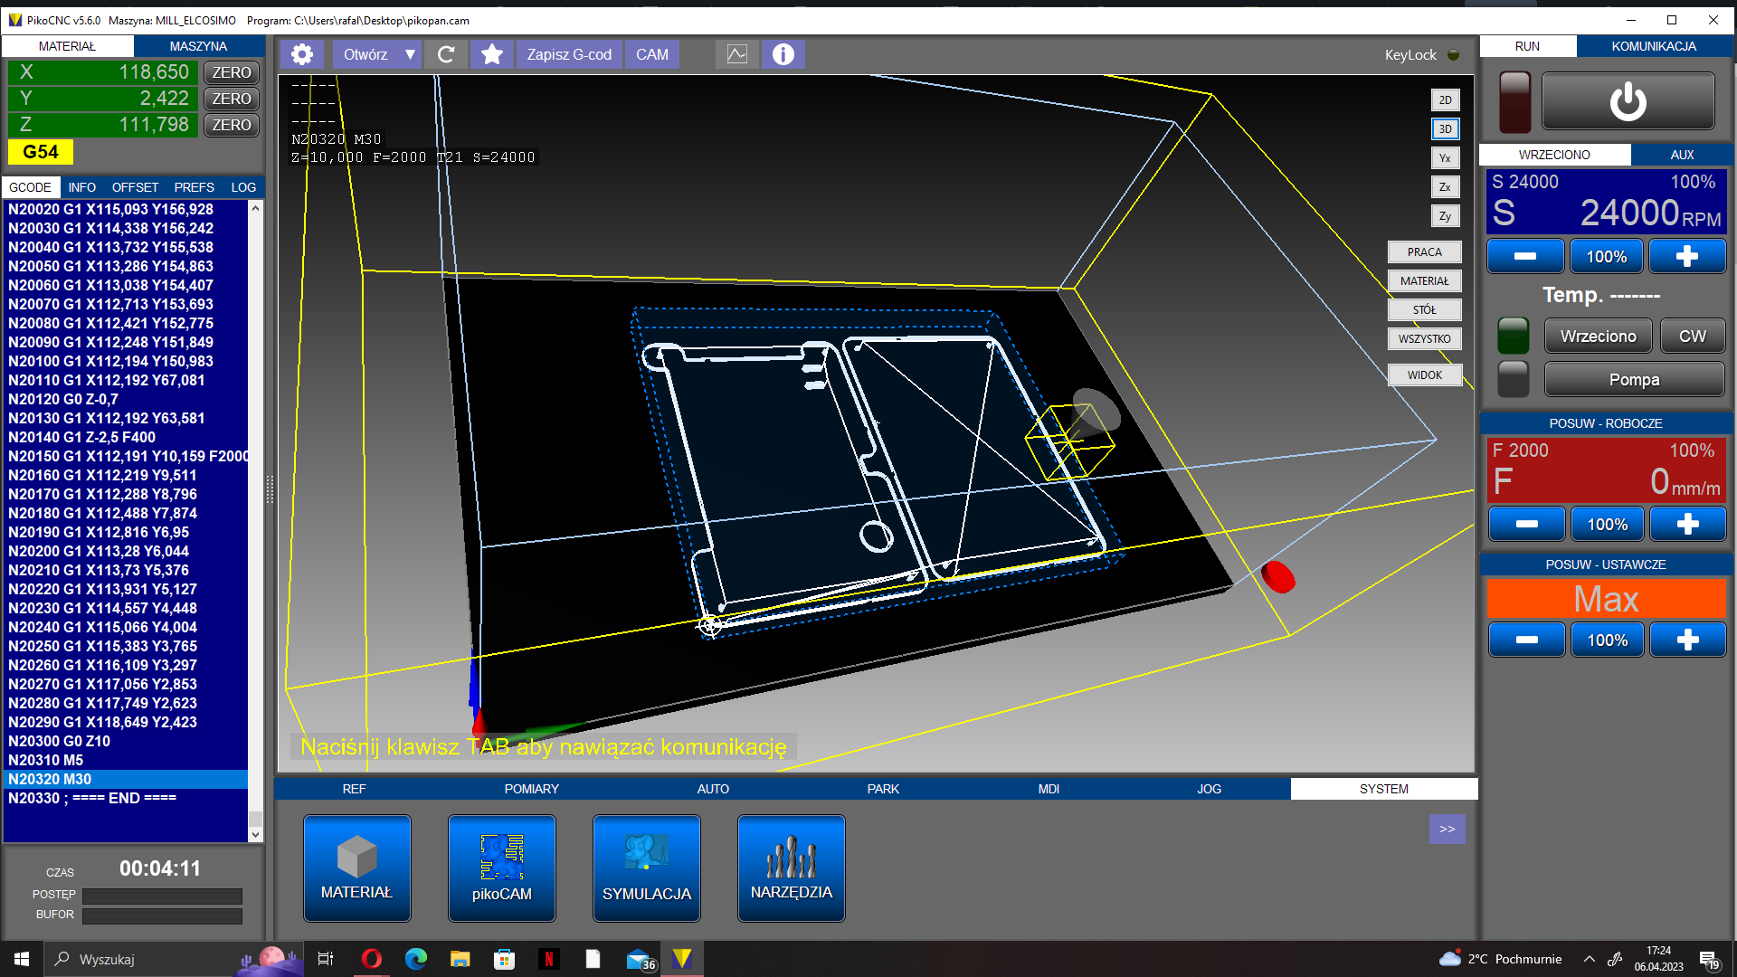Open the MATERIAŁ cube button
The height and width of the screenshot is (977, 1737).
pyautogui.click(x=357, y=868)
